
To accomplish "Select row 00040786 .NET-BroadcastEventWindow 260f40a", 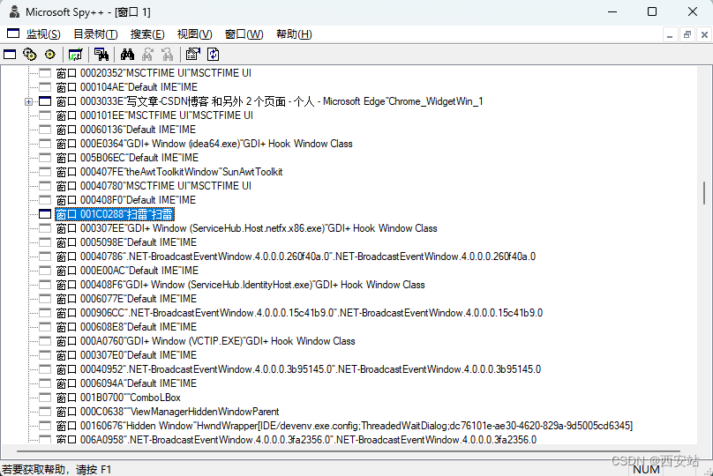I will click(296, 257).
